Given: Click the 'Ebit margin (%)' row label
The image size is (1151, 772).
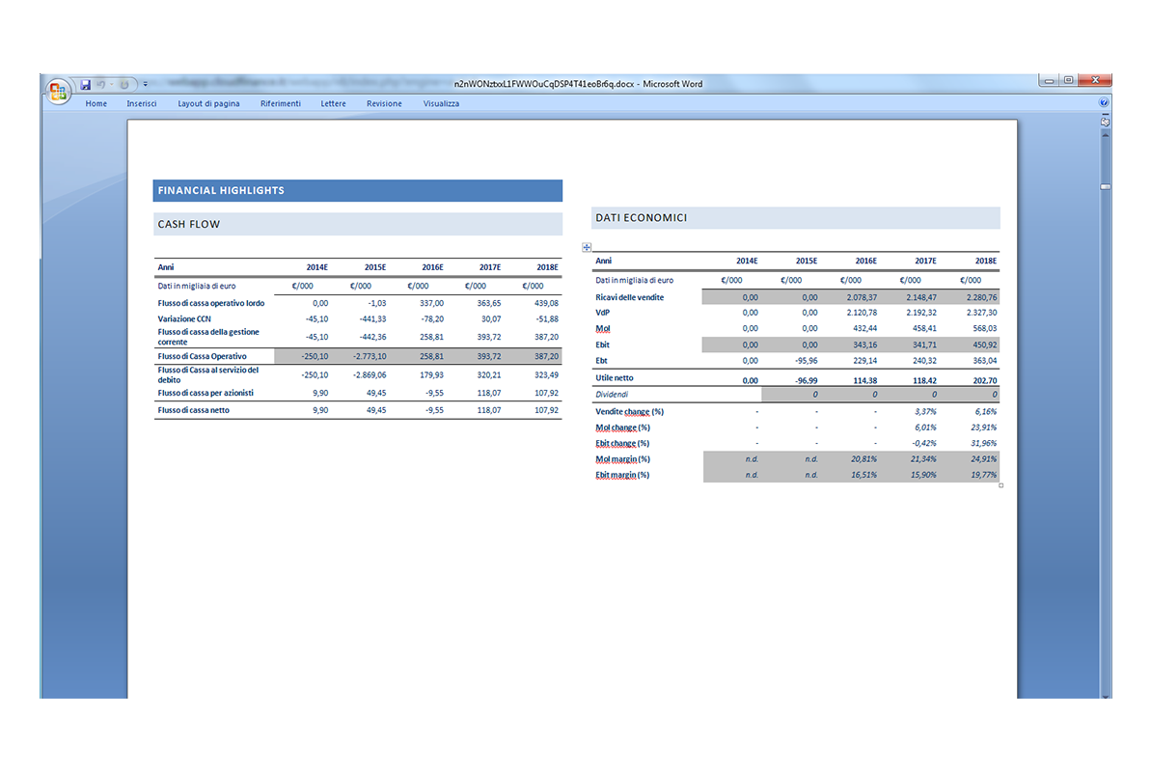Looking at the screenshot, I should (622, 475).
